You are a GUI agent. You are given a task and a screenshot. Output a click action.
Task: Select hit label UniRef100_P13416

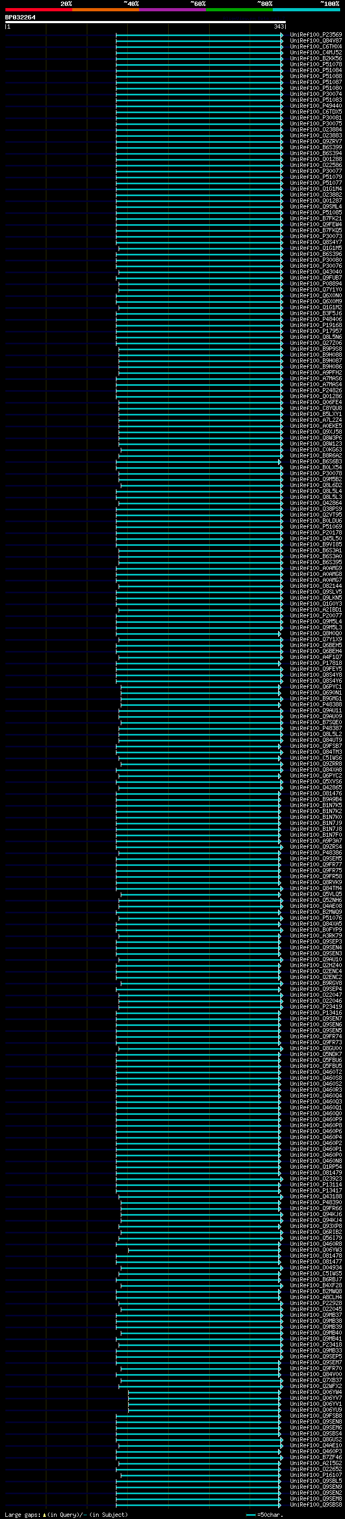point(316,1012)
